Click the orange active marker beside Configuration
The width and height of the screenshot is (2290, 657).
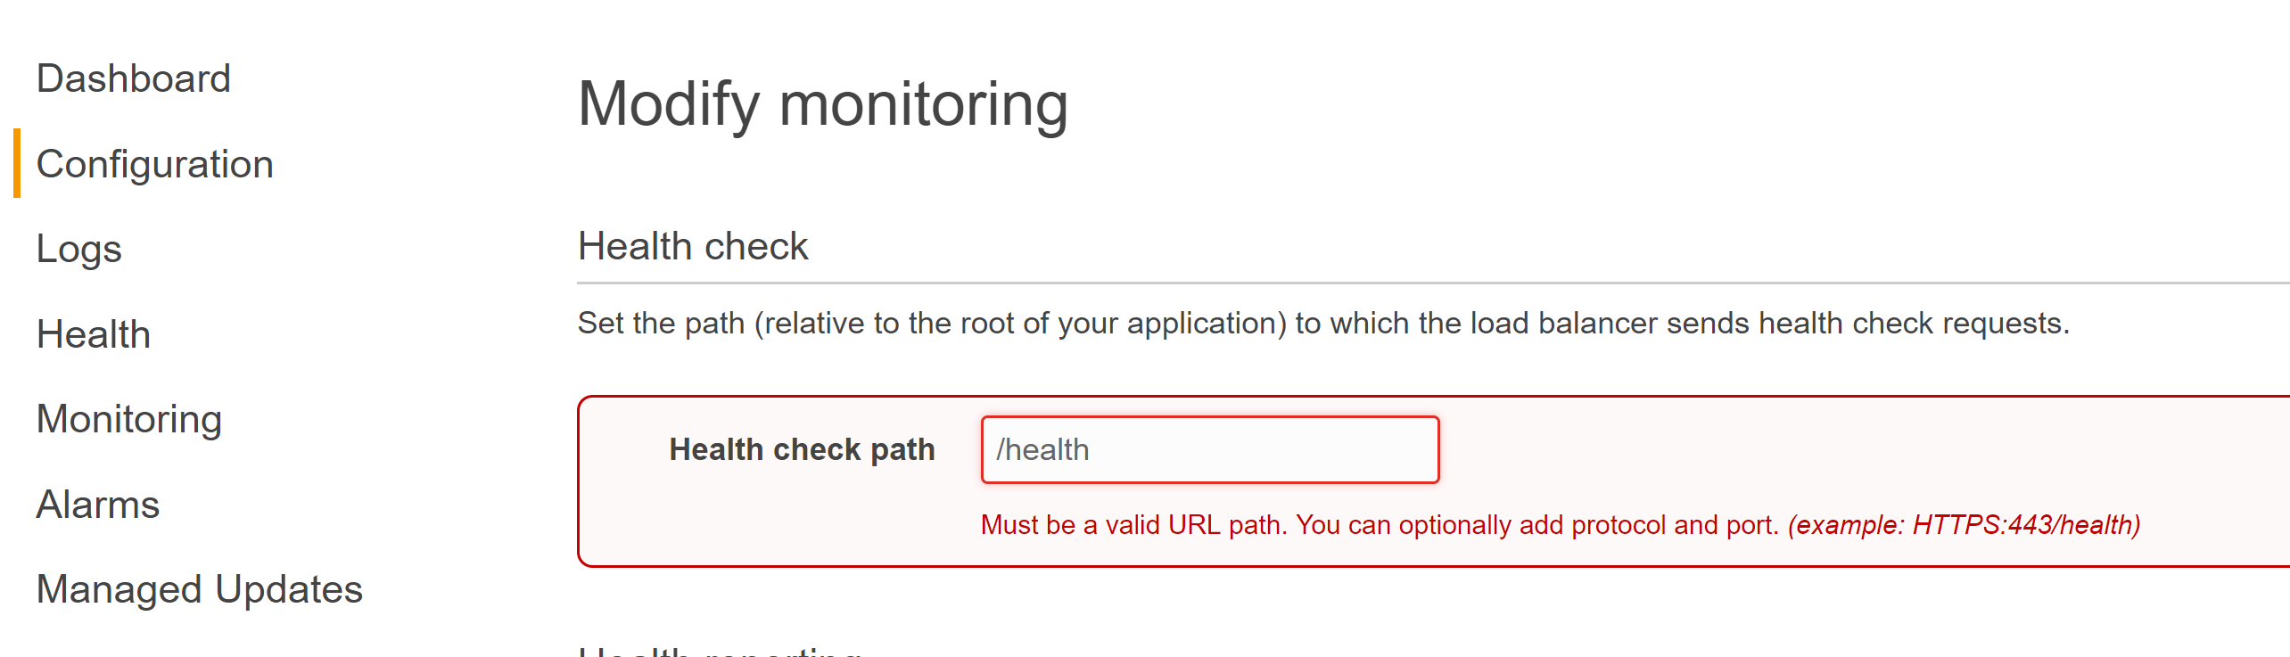17,163
